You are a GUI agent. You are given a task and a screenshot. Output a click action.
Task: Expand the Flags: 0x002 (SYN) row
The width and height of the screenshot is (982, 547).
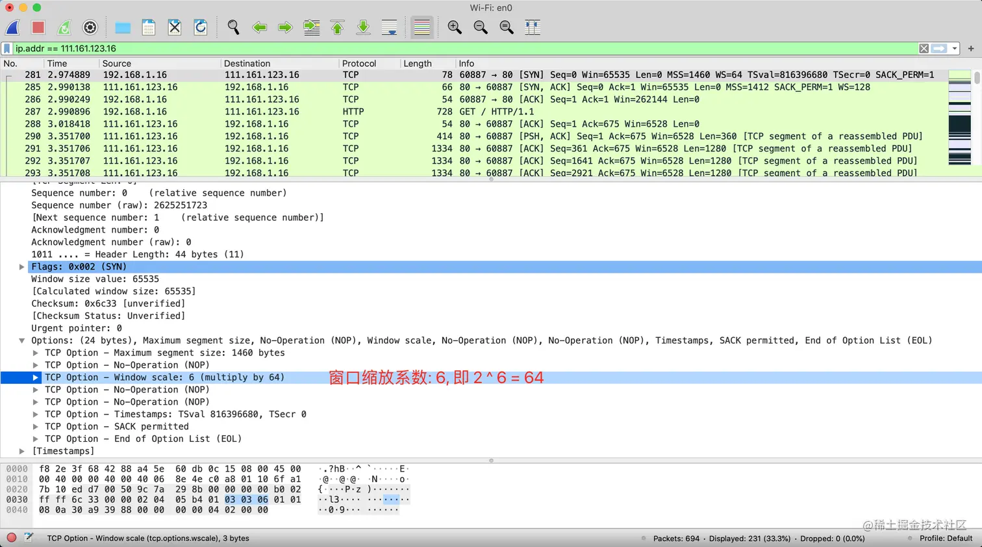(x=21, y=267)
